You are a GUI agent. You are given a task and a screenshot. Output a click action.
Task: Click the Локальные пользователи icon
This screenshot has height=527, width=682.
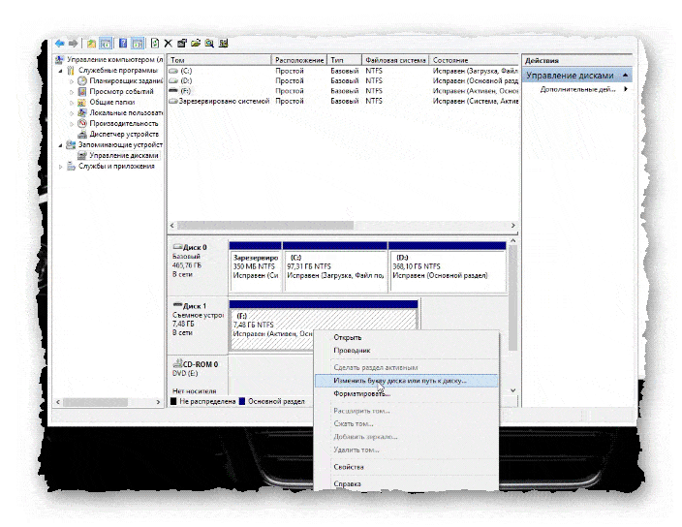pyautogui.click(x=82, y=112)
